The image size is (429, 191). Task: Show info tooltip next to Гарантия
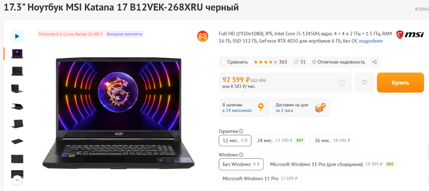(x=241, y=131)
